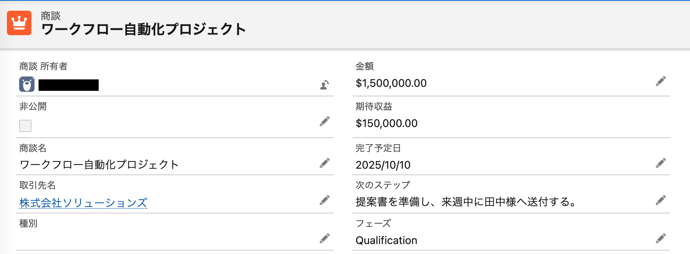690x254 pixels.
Task: Click the redacted owner name link
Action: point(69,85)
